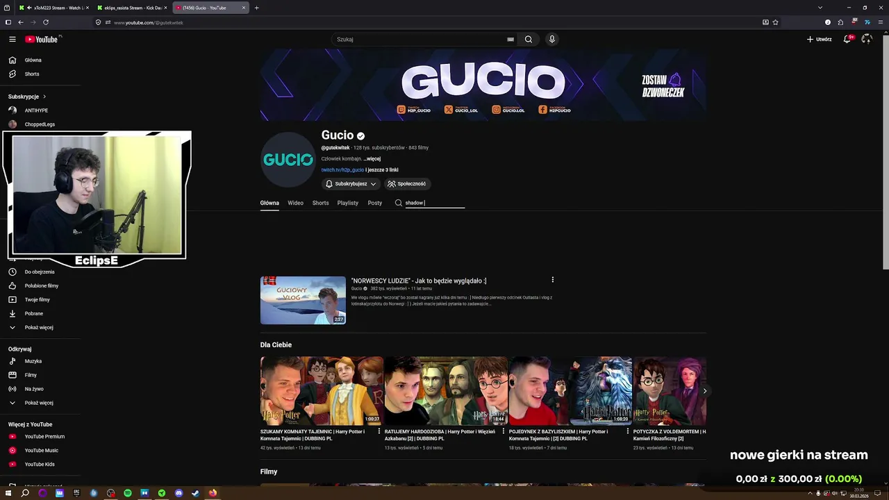Viewport: 889px width, 500px height.
Task: Expand Pokaż więcej under Odkrywaj
Action: (x=40, y=403)
